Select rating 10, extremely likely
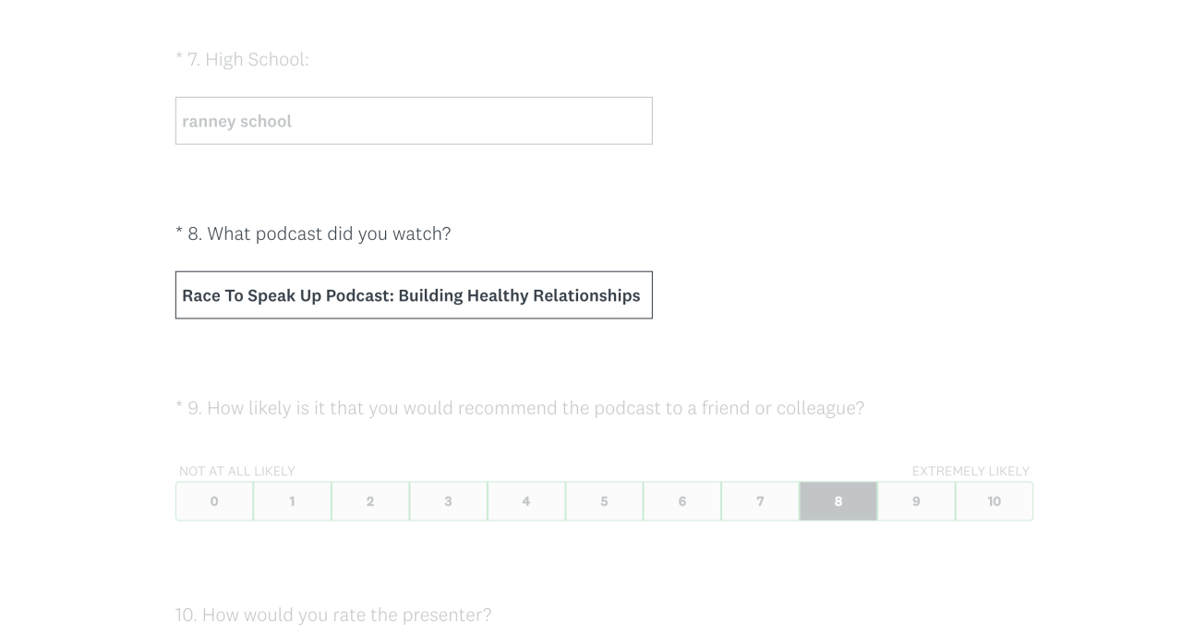The height and width of the screenshot is (635, 1182). (x=994, y=501)
